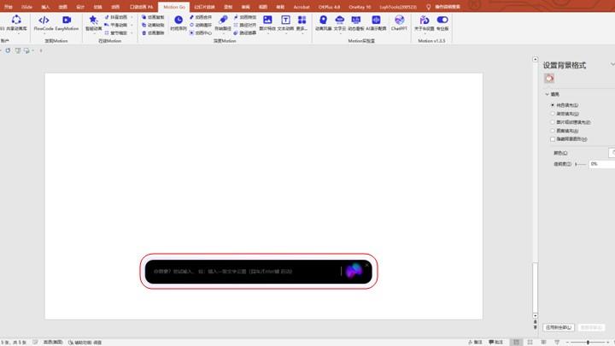Adjust the transparency slider in panel
Screen dimensions: 615x346
click(x=581, y=164)
